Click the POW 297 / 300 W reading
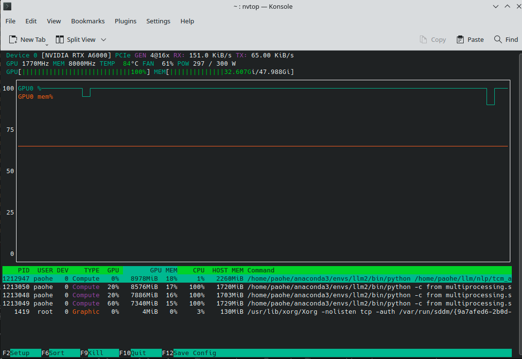Screen dimensions: 522x359 pyautogui.click(x=207, y=64)
